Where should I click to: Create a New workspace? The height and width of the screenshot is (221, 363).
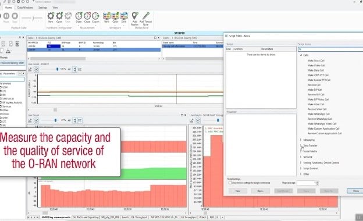pos(106,16)
